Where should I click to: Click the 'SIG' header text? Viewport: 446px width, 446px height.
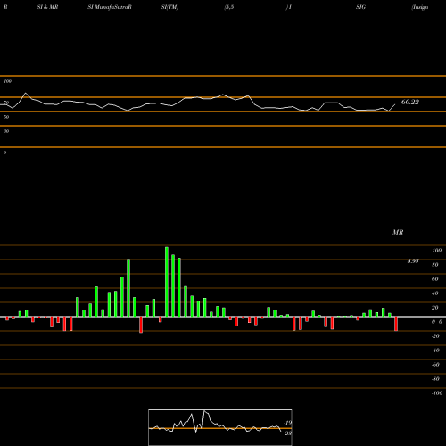click(x=360, y=7)
